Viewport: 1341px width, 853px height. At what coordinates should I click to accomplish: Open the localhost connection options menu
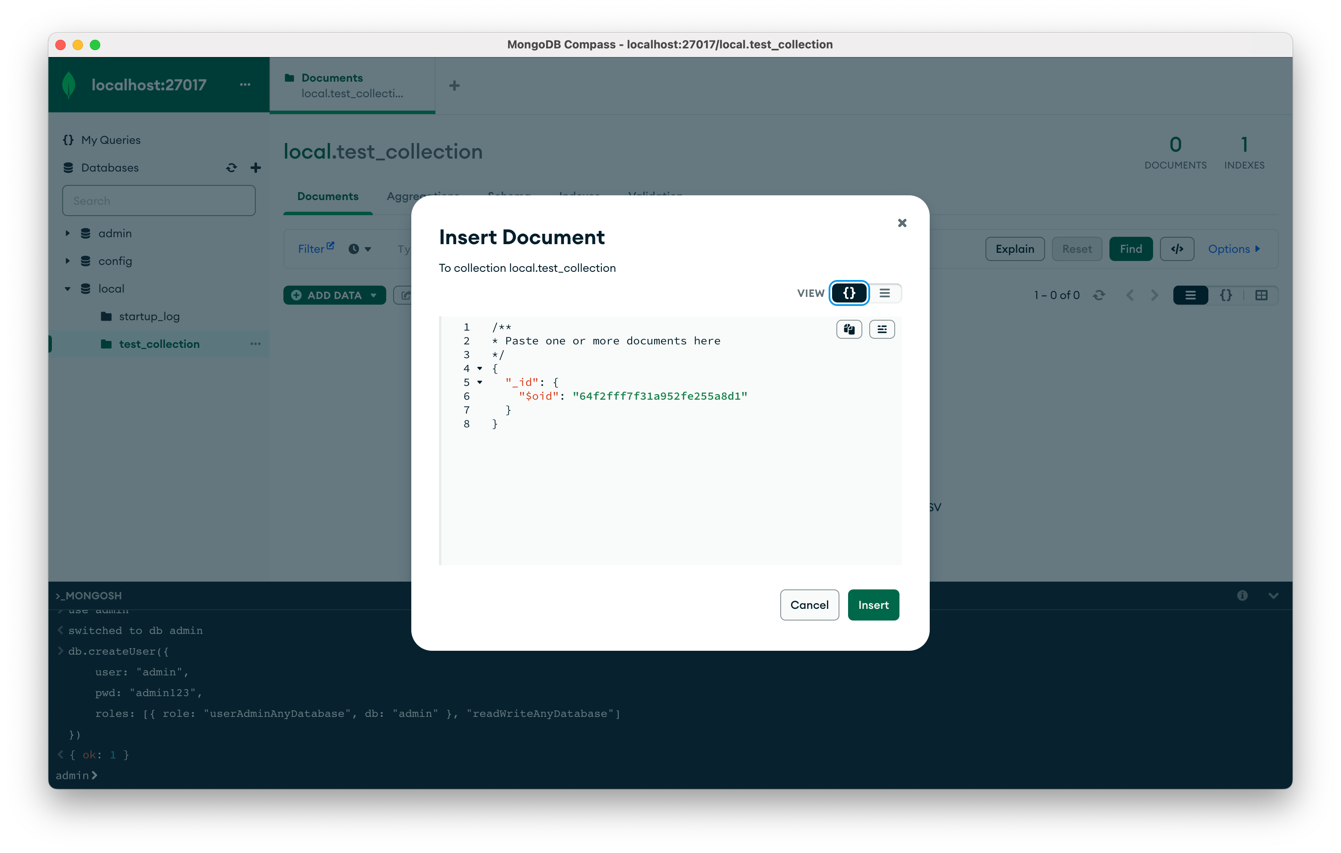tap(245, 85)
